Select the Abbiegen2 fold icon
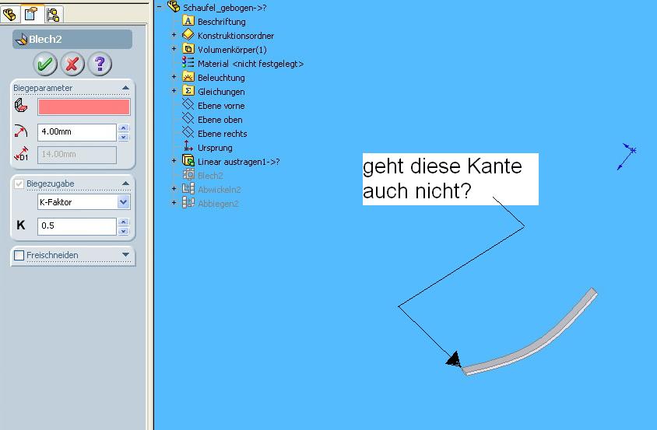This screenshot has height=430, width=657. pos(188,203)
